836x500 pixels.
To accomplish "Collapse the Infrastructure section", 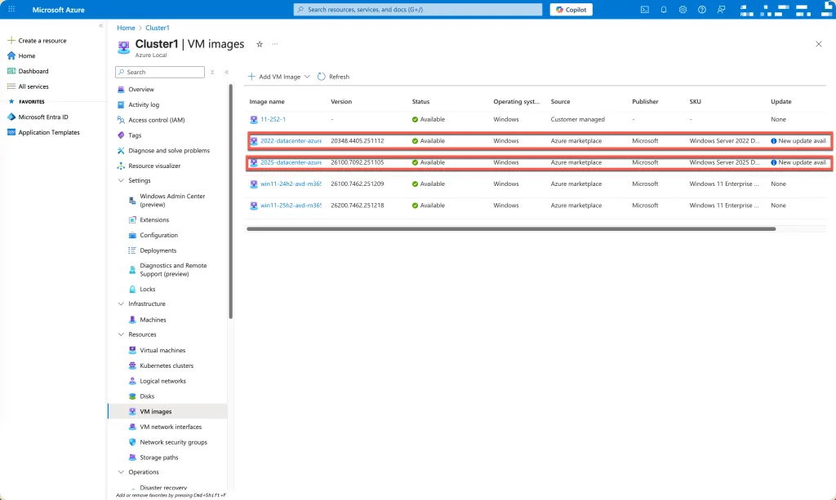I will tap(122, 304).
